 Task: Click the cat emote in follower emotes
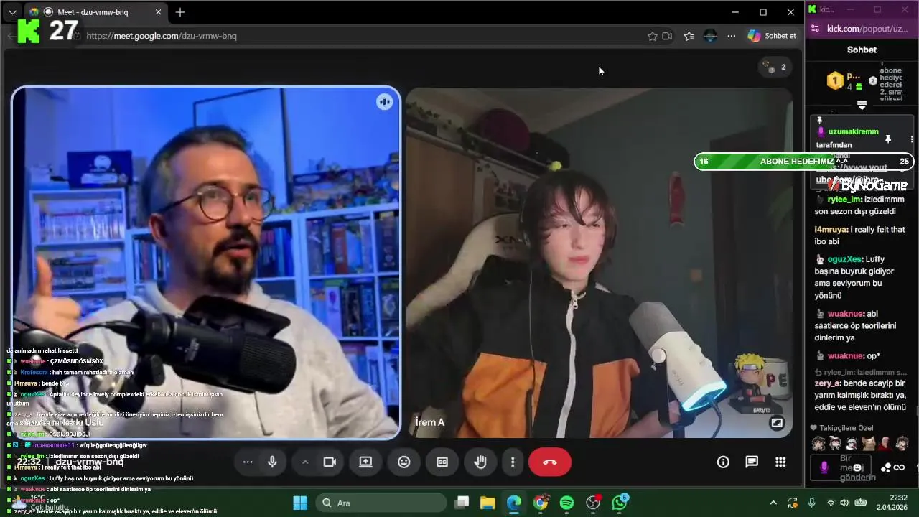[869, 443]
